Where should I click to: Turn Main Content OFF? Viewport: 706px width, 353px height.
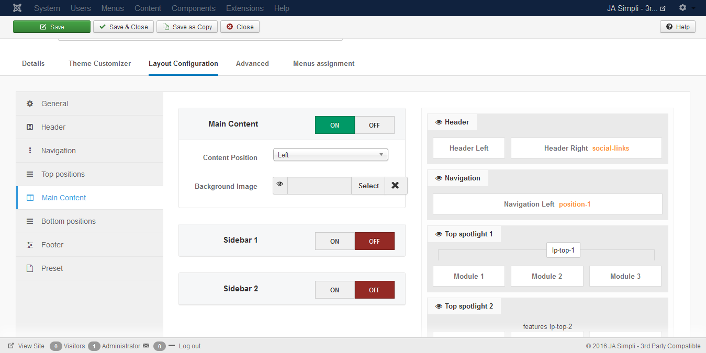pyautogui.click(x=374, y=125)
